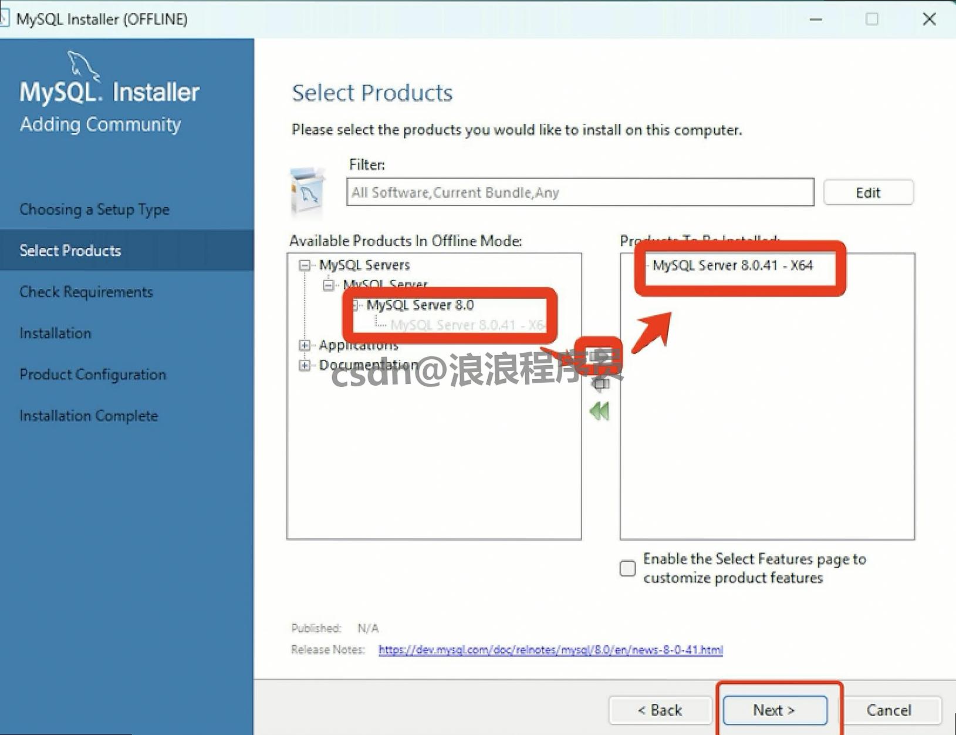The image size is (956, 735).
Task: Go back with the Back button
Action: tap(660, 710)
